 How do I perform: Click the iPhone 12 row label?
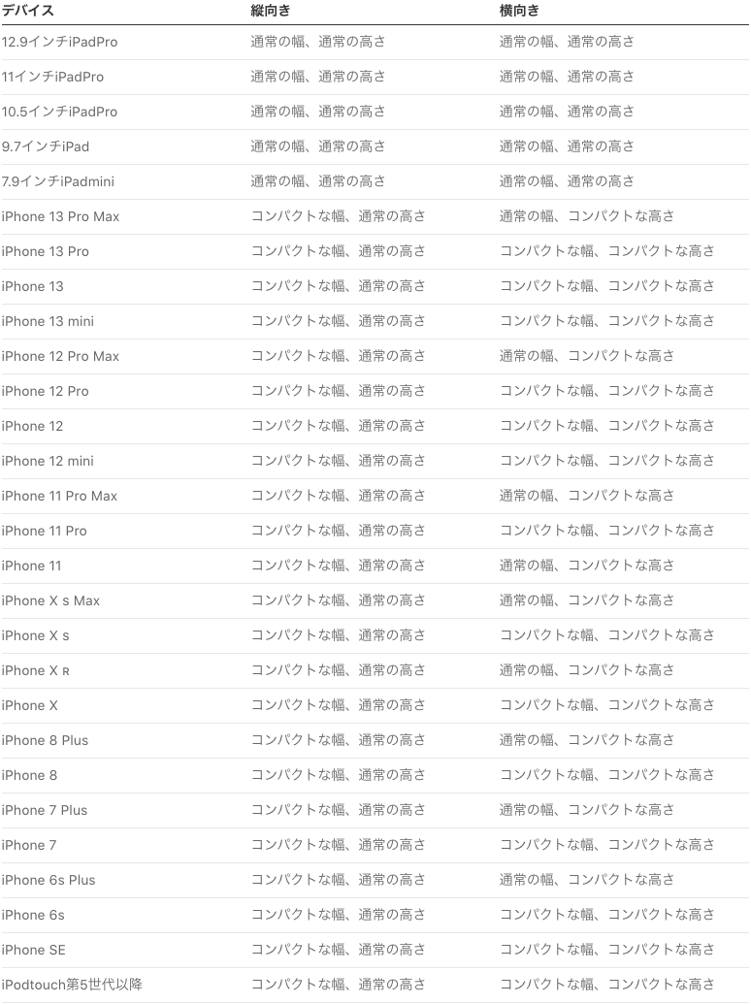pyautogui.click(x=33, y=426)
